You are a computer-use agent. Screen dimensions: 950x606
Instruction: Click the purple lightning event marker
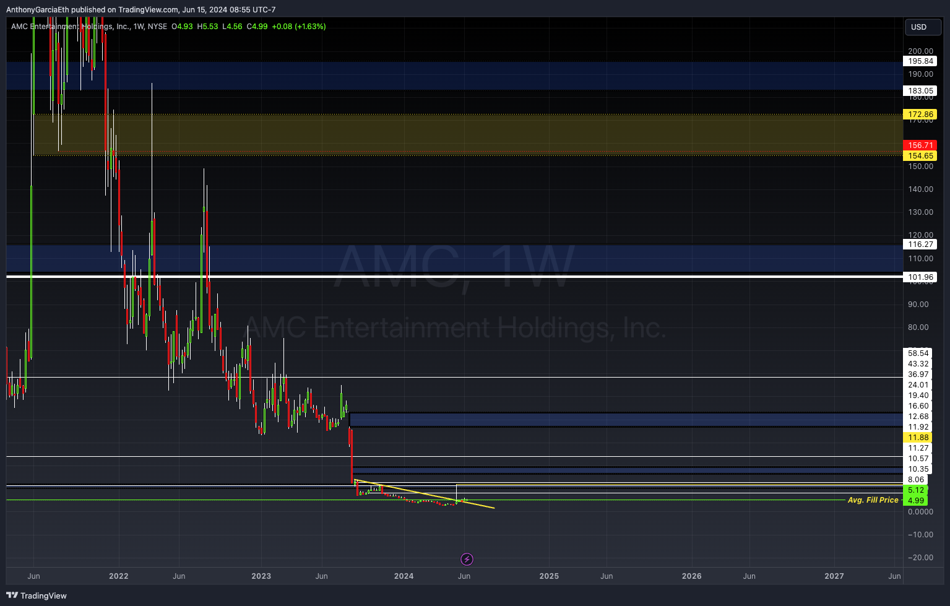pos(467,560)
